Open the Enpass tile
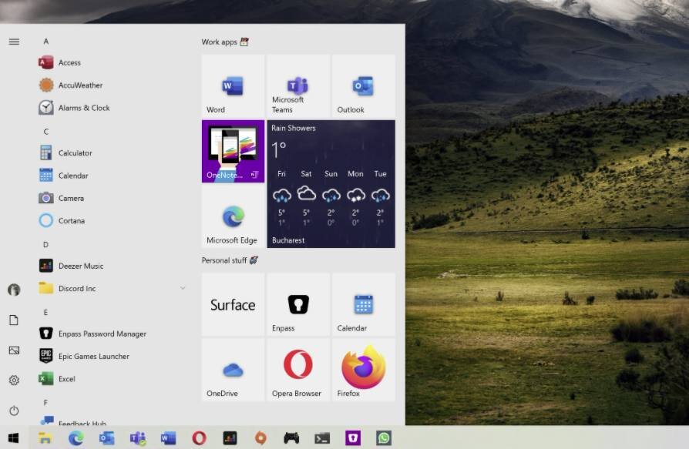This screenshot has width=689, height=449. [298, 305]
